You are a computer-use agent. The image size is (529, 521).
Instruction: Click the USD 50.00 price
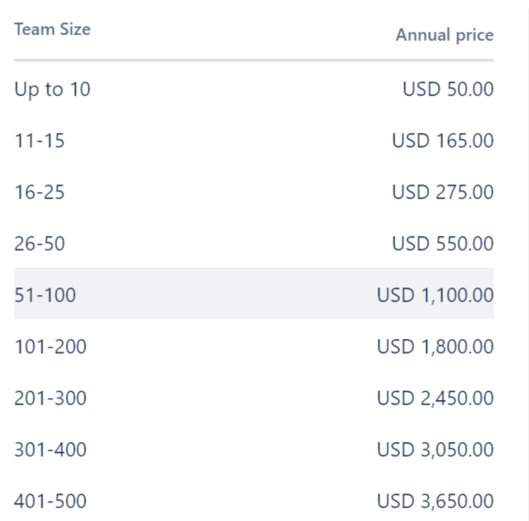click(448, 89)
